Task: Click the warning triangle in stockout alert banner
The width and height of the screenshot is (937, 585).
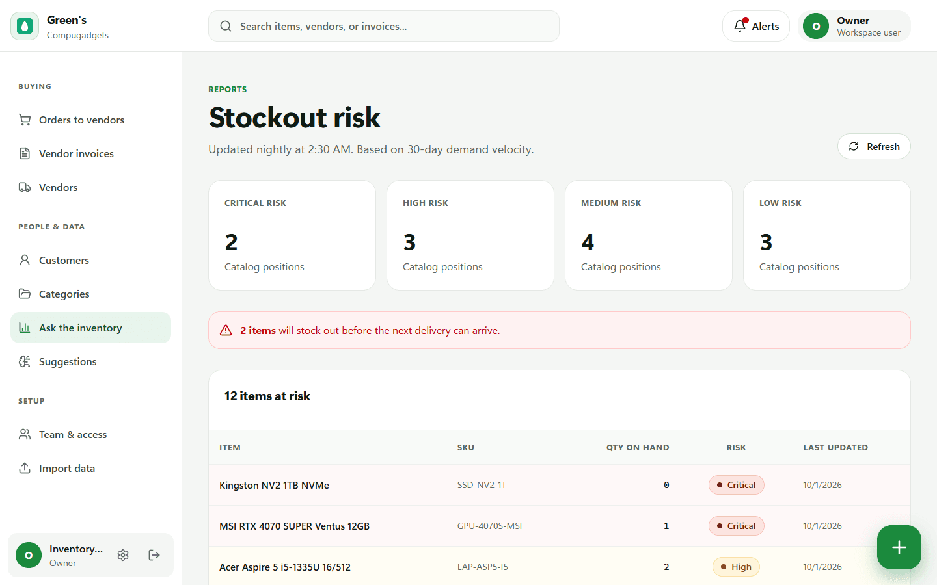Action: 226,330
